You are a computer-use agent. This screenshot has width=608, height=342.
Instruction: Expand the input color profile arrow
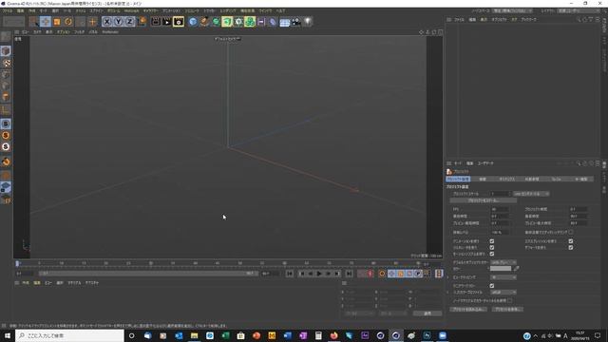click(x=447, y=293)
